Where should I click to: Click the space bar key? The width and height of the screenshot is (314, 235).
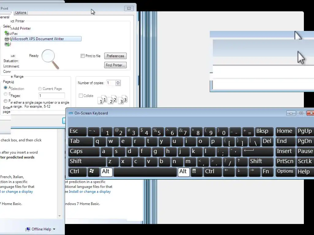[145, 172]
